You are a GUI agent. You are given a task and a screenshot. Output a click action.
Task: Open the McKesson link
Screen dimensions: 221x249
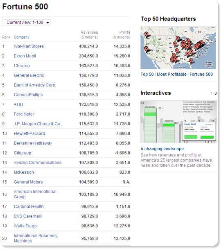[x=24, y=172]
